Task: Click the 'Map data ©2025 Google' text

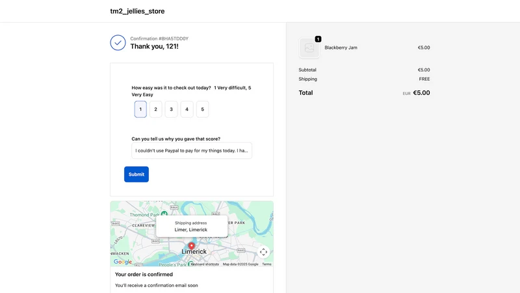Action: click(240, 264)
